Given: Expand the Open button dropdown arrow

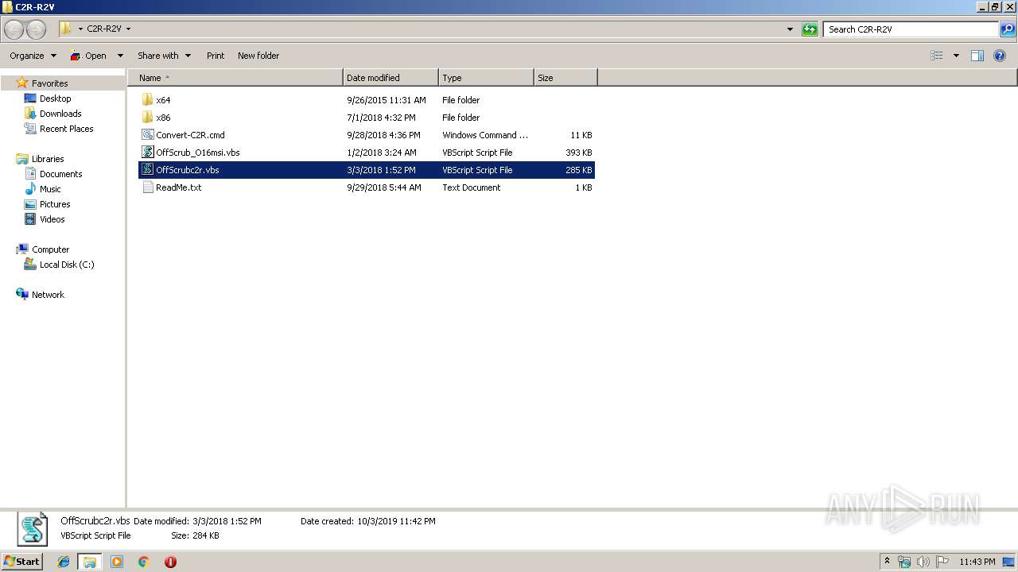Looking at the screenshot, I should pos(120,56).
